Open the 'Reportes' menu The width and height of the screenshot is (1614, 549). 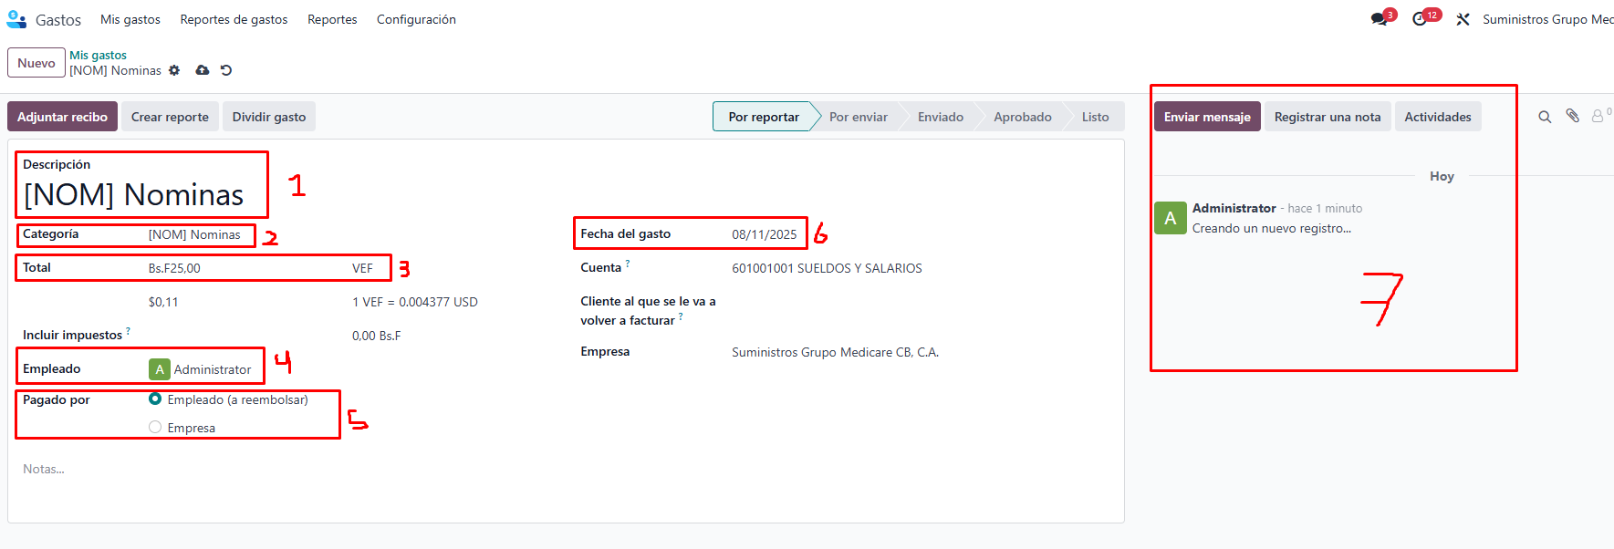click(x=332, y=19)
